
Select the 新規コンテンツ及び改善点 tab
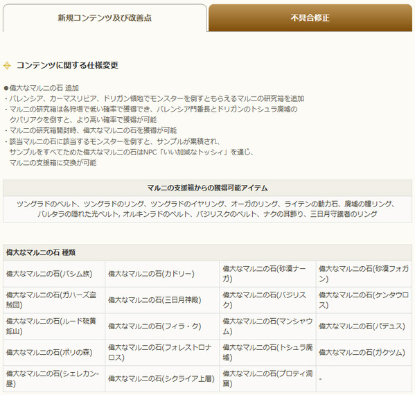point(105,18)
